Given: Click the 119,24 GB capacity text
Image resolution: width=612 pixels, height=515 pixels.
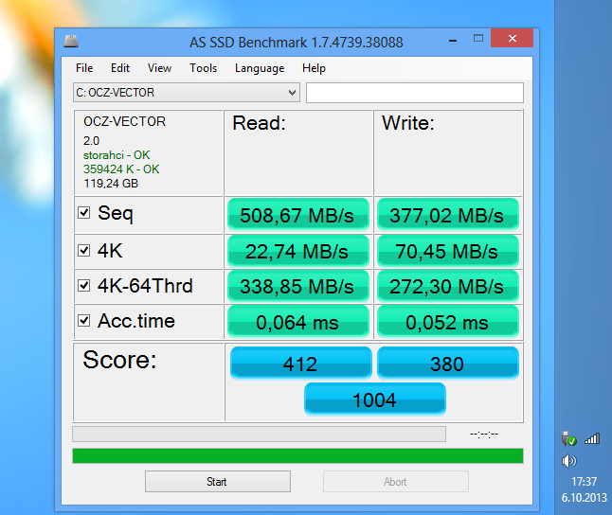Looking at the screenshot, I should coord(111,184).
